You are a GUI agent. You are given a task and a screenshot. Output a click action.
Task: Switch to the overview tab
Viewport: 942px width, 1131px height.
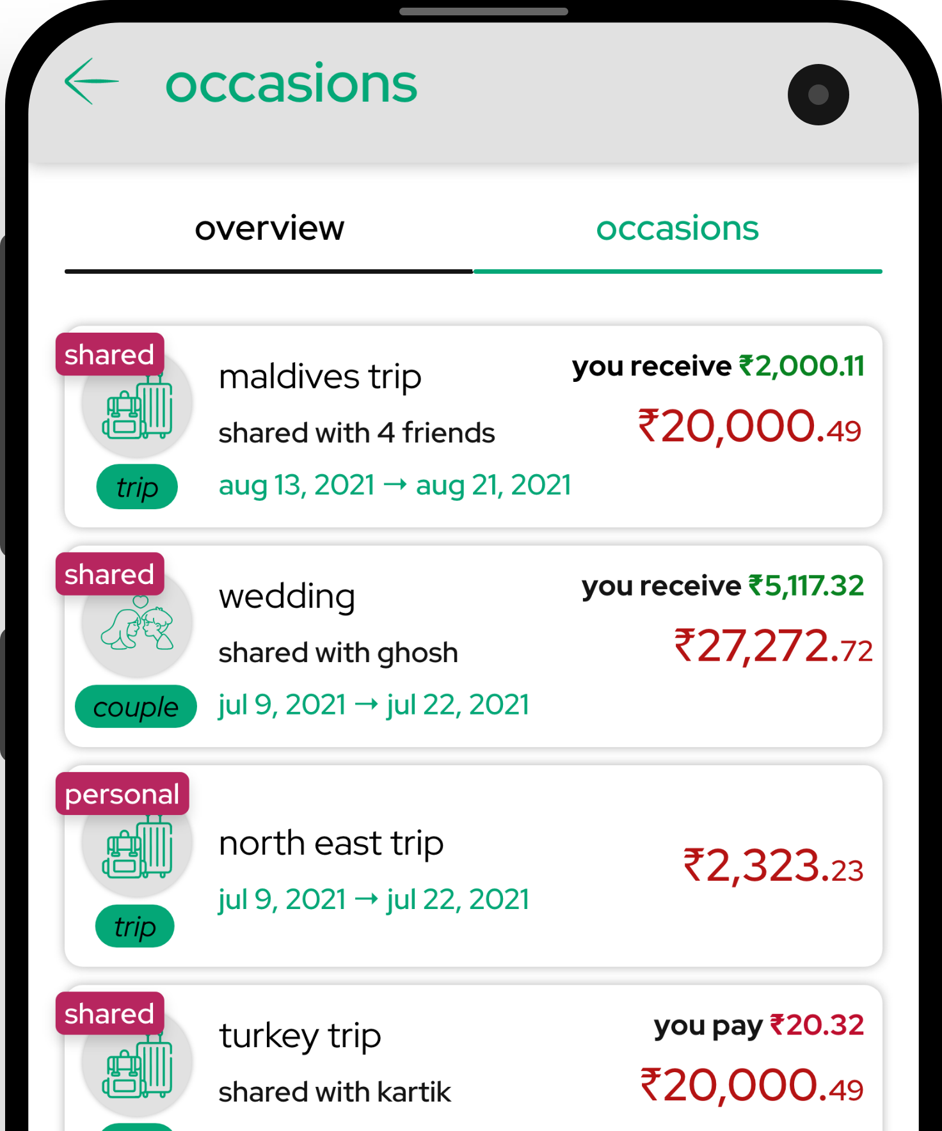269,228
